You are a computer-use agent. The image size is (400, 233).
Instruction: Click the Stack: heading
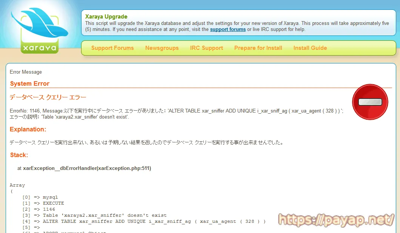(x=19, y=155)
